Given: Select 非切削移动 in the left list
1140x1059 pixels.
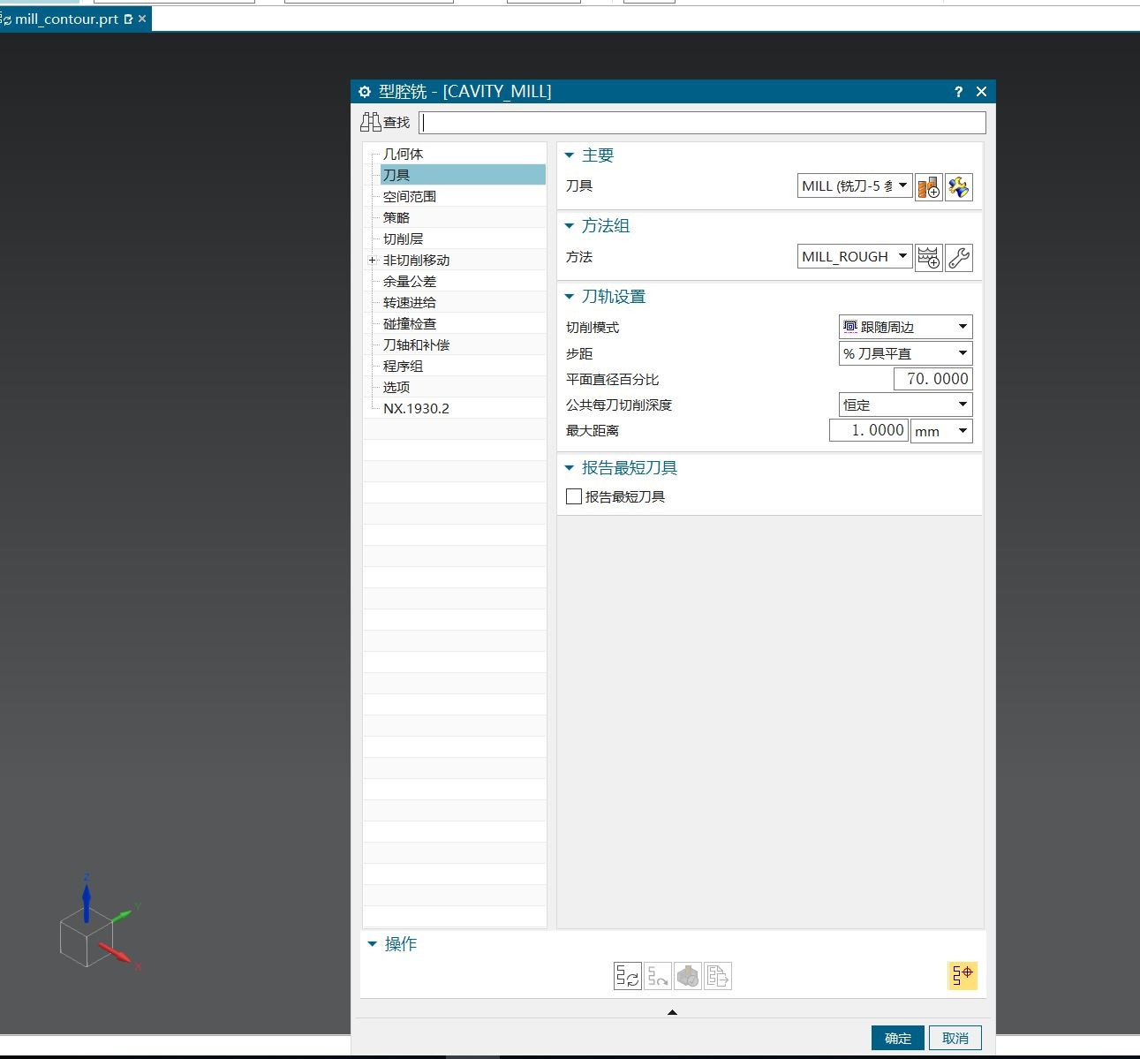Looking at the screenshot, I should pos(417,260).
